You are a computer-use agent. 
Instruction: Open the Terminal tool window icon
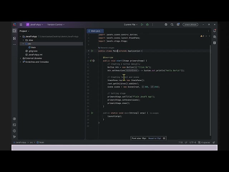pos(14,125)
